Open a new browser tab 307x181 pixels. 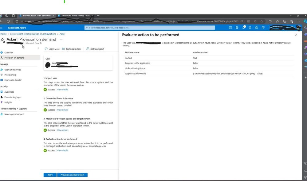click(98, 16)
